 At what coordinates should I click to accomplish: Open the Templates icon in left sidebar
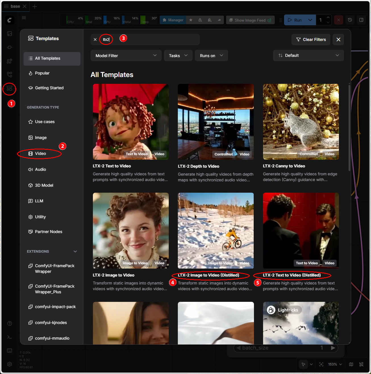click(x=9, y=88)
